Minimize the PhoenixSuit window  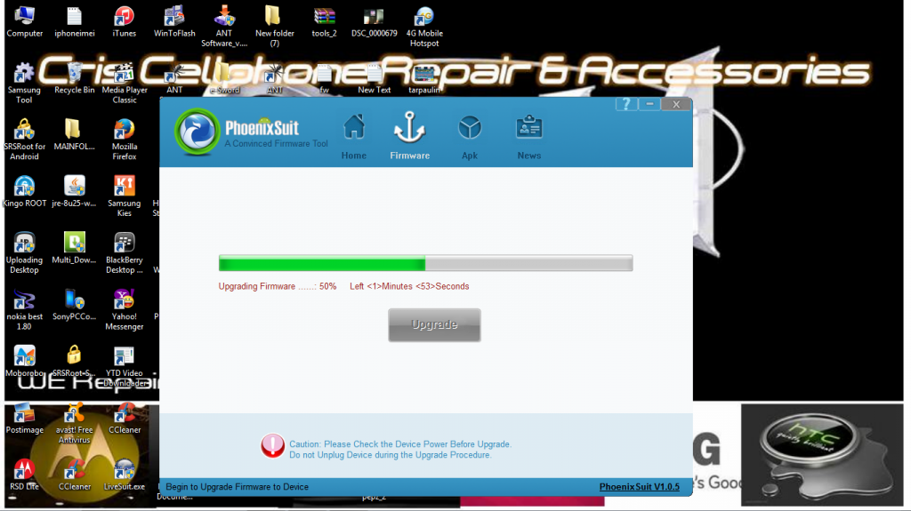(650, 104)
